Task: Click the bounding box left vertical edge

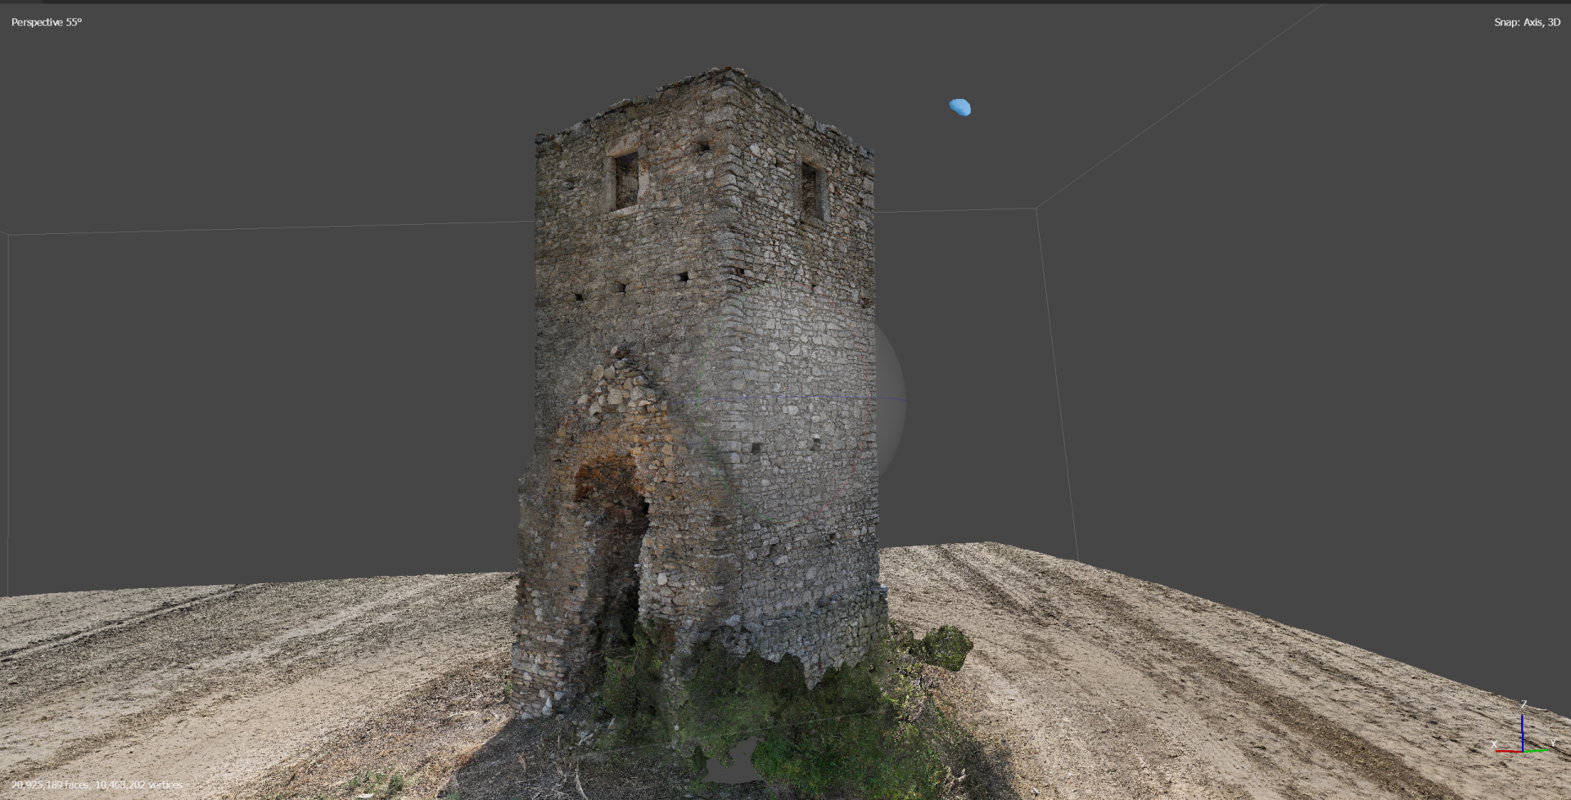Action: (8, 413)
